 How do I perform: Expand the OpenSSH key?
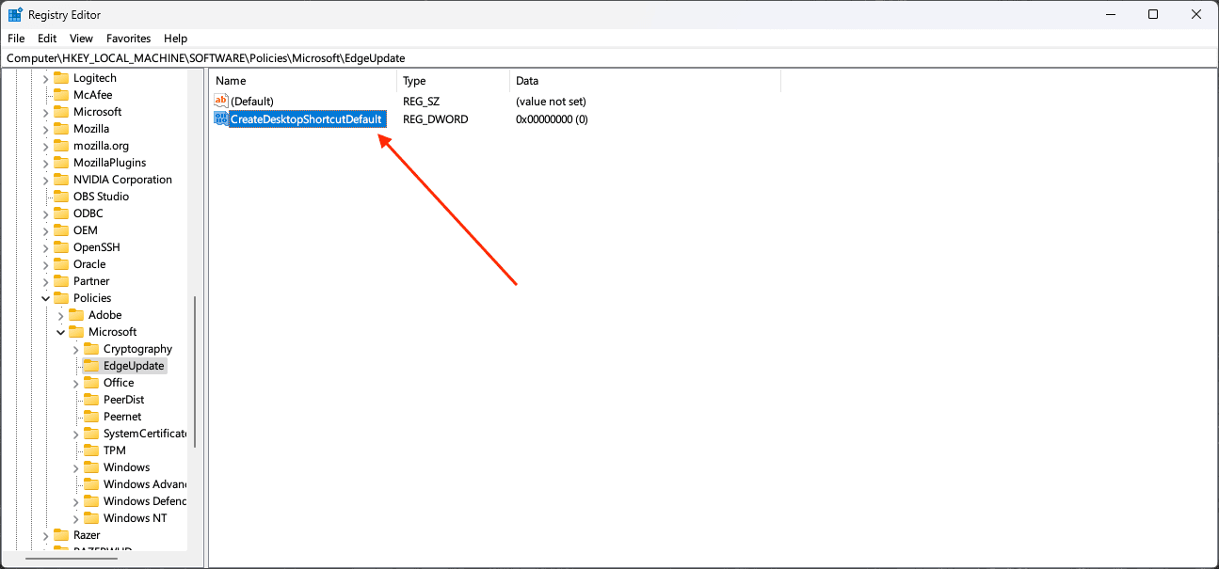(x=45, y=247)
